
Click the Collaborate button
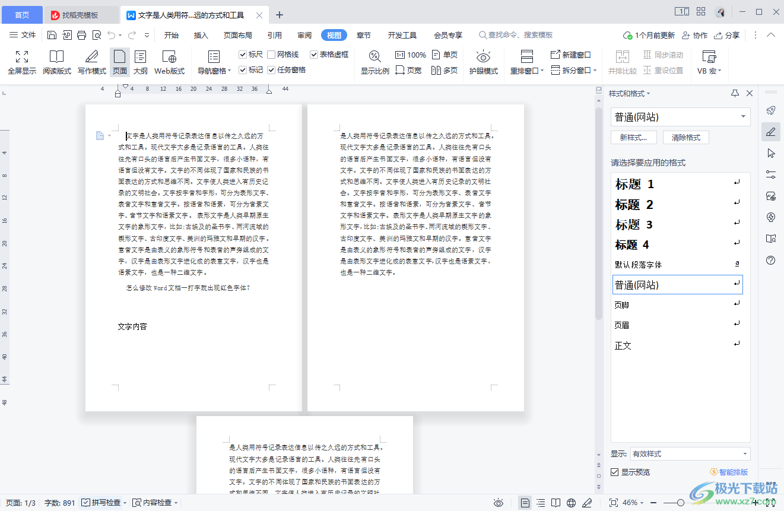(694, 35)
